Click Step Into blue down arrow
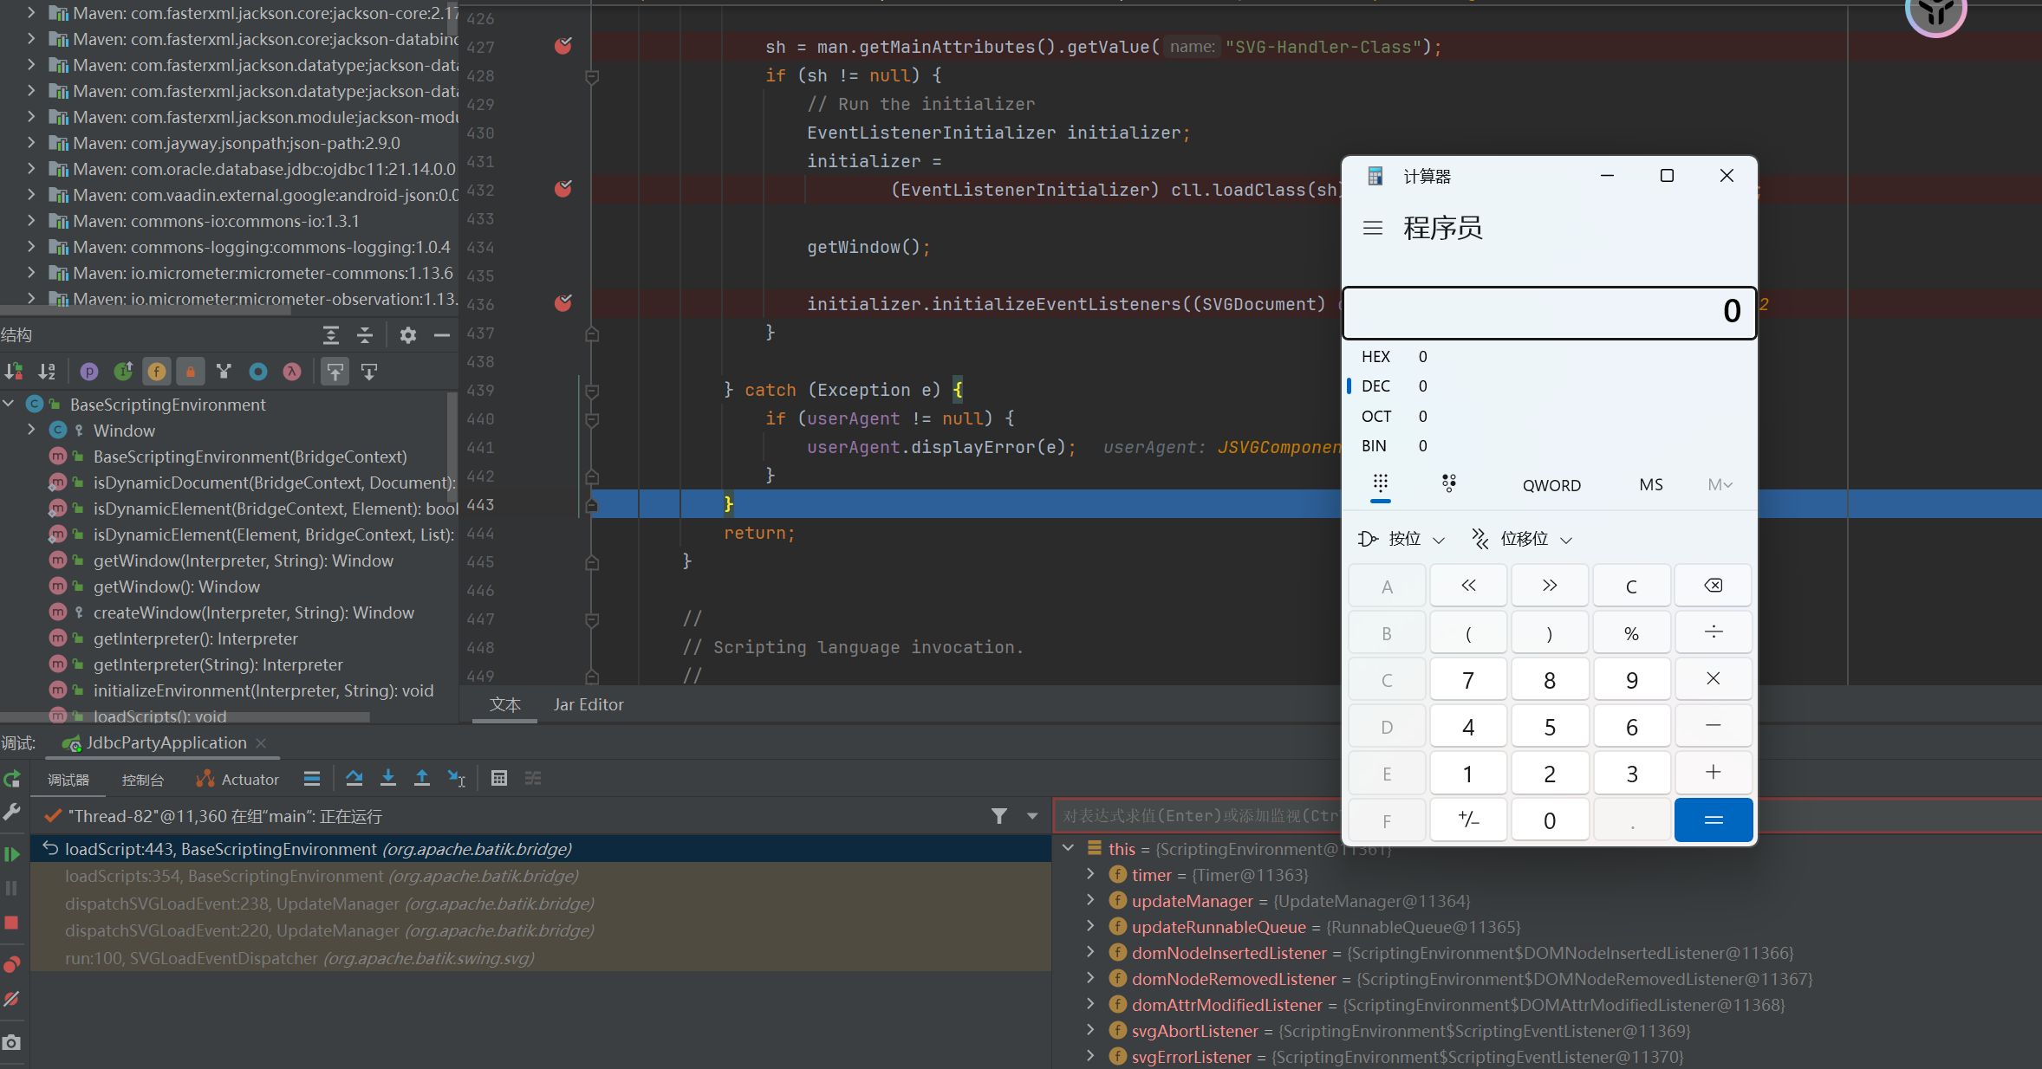Viewport: 2042px width, 1069px height. coord(388,778)
